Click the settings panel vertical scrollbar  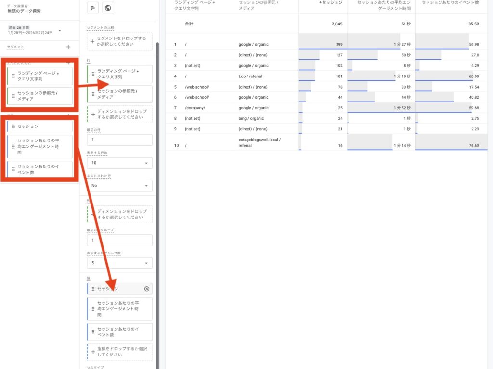pos(157,192)
